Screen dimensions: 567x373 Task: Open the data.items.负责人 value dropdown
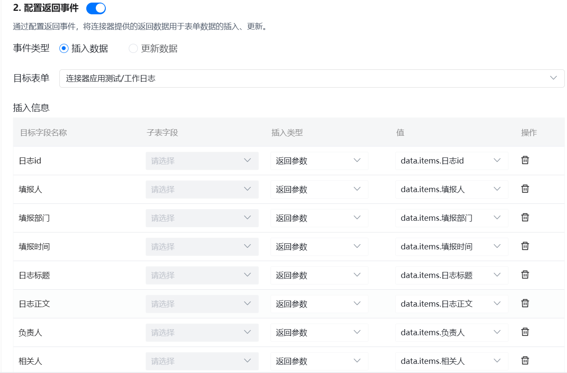point(452,333)
